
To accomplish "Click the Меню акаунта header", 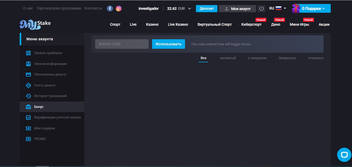I will point(52,39).
